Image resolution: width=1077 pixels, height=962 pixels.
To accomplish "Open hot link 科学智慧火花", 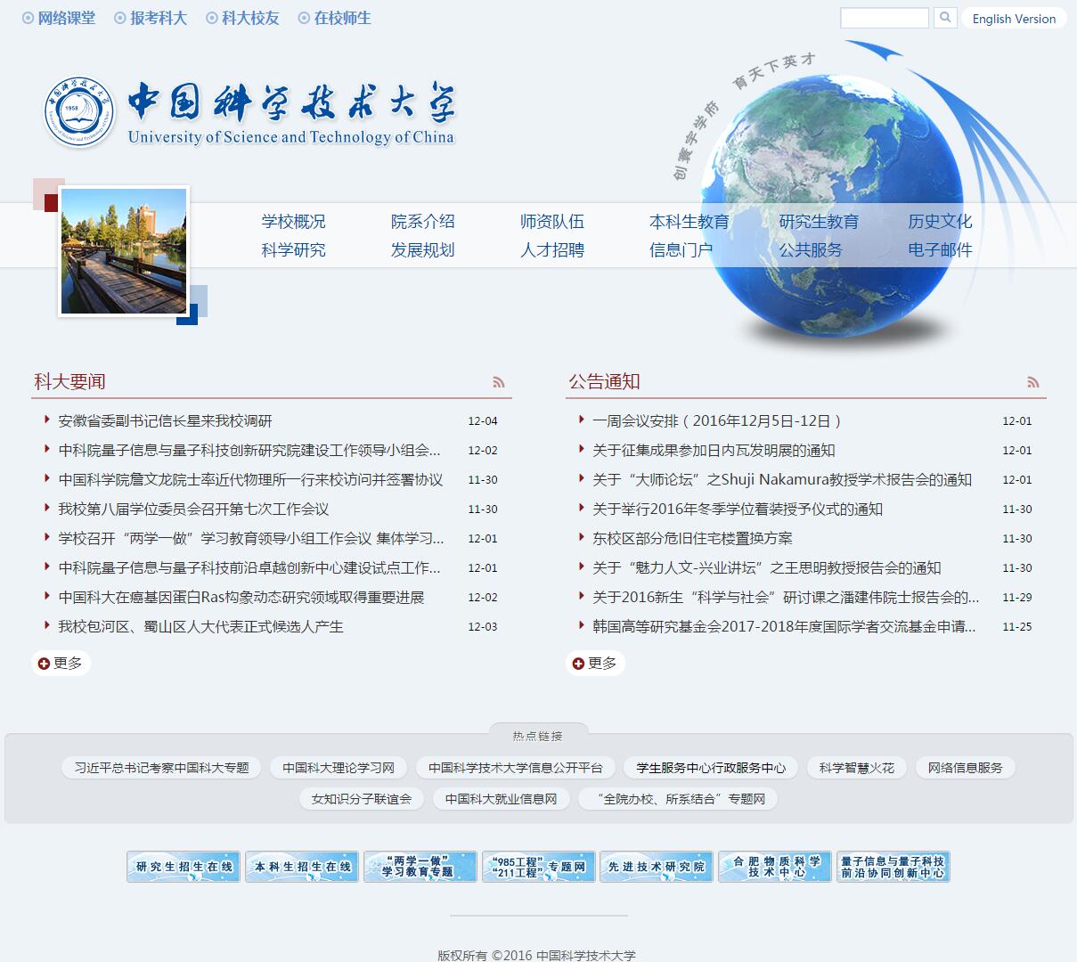I will click(x=857, y=768).
